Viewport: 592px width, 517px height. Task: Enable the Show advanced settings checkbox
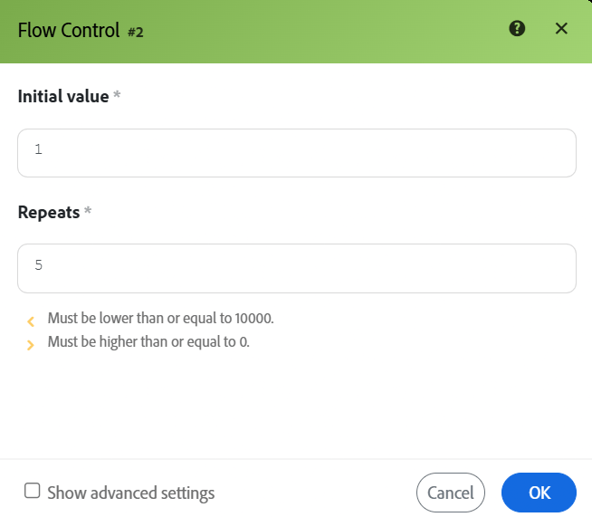pos(32,491)
